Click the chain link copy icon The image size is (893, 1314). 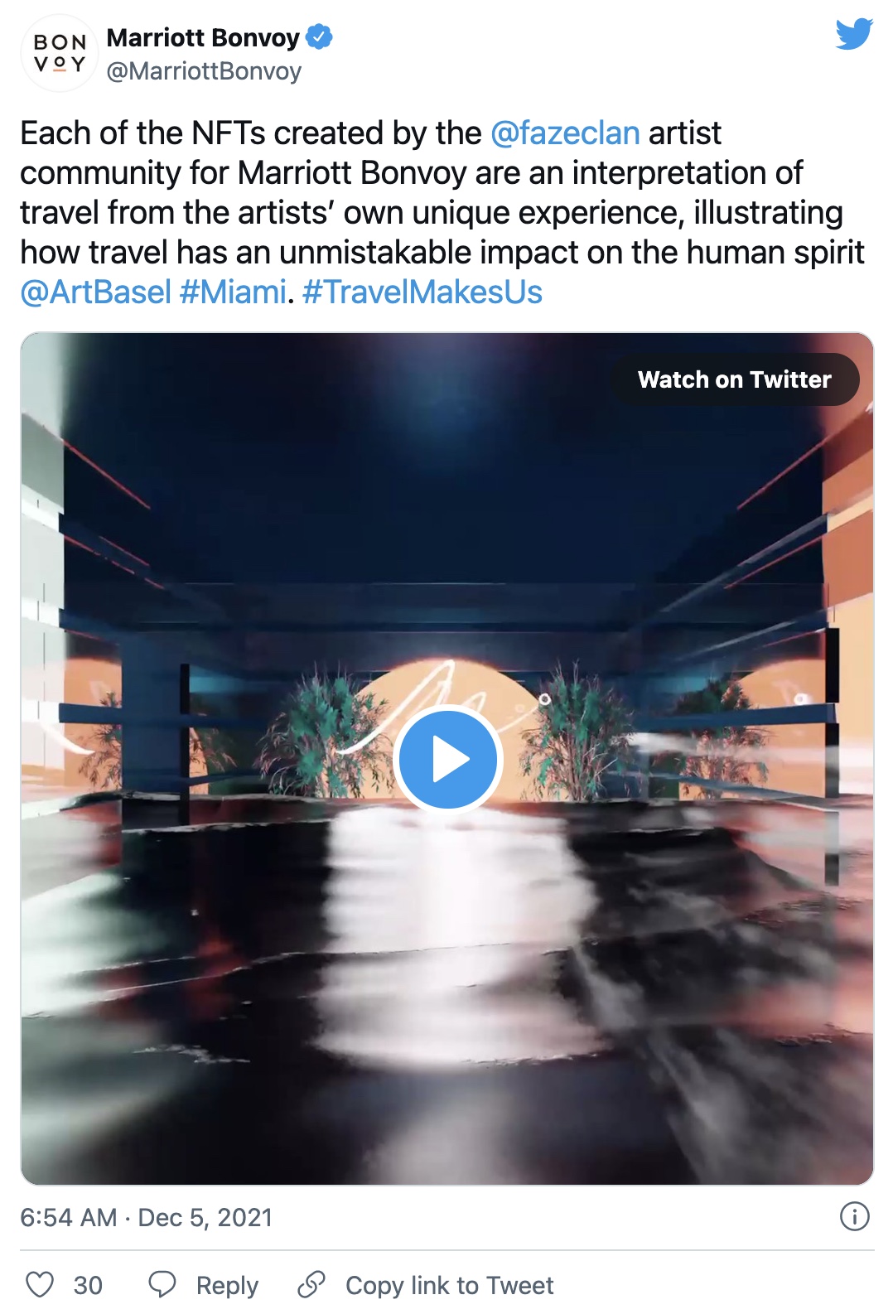311,1284
